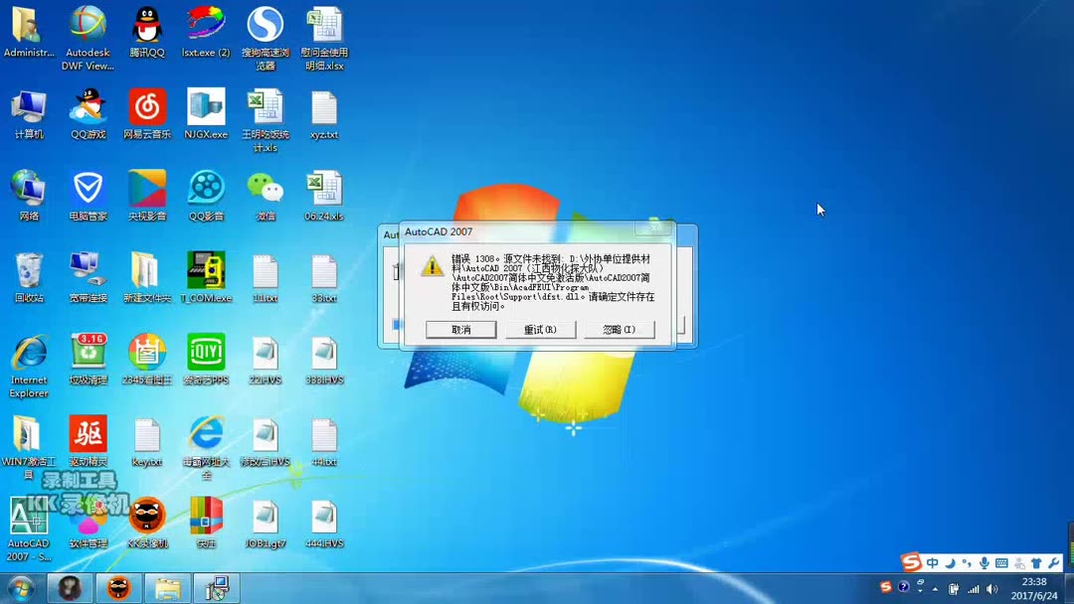Start KK录像机 screen recorder
Screen dimensions: 1074x604
coord(146,517)
